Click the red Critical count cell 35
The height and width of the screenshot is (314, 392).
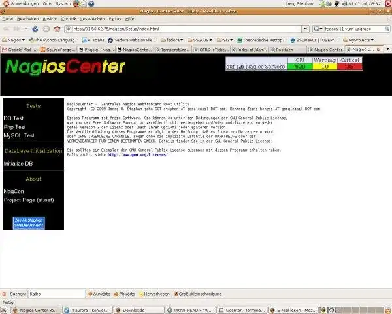pyautogui.click(x=350, y=67)
